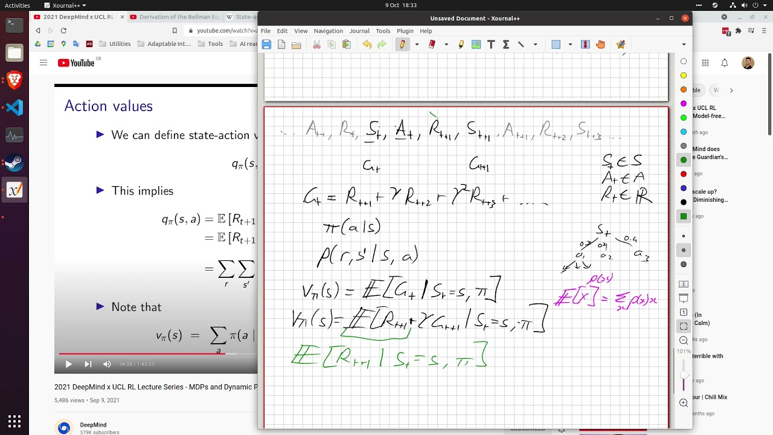The height and width of the screenshot is (435, 773).
Task: Show applications grid in Ubuntu dock
Action: [x=14, y=420]
